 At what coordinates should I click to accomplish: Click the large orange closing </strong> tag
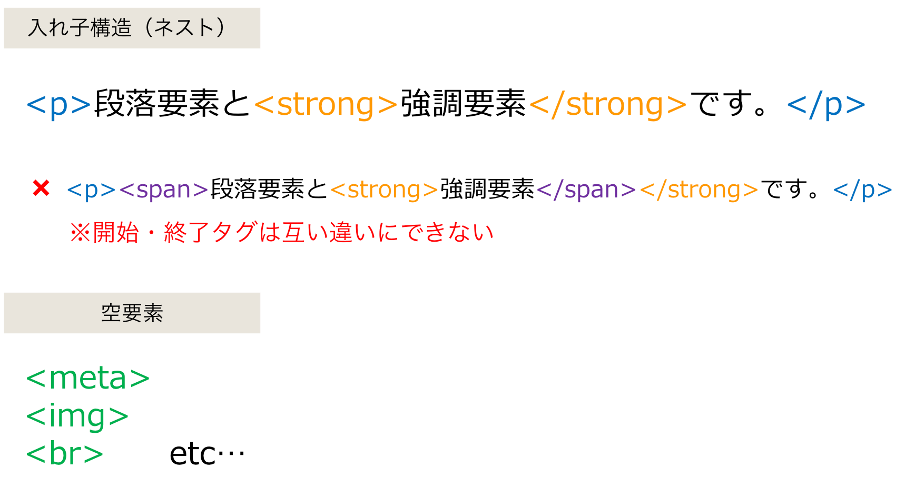click(608, 104)
